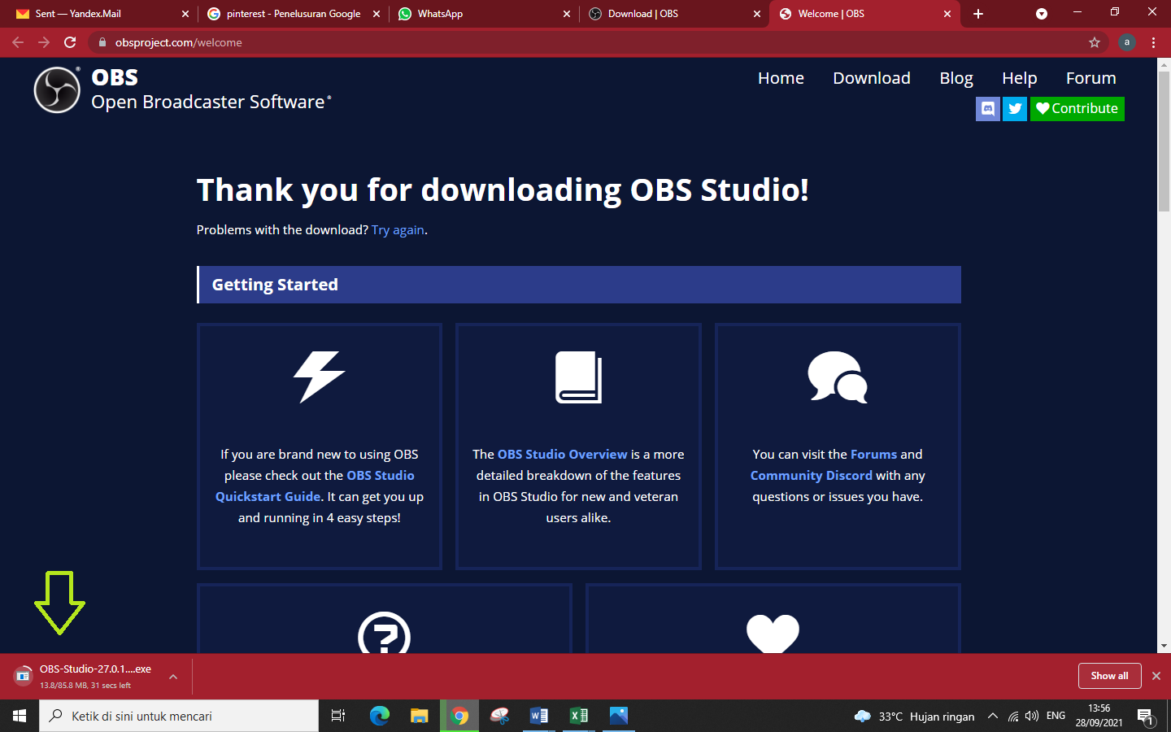Toggle the bookmark star in the address bar
1171x732 pixels.
pos(1095,42)
